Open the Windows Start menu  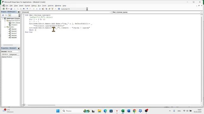58,111
